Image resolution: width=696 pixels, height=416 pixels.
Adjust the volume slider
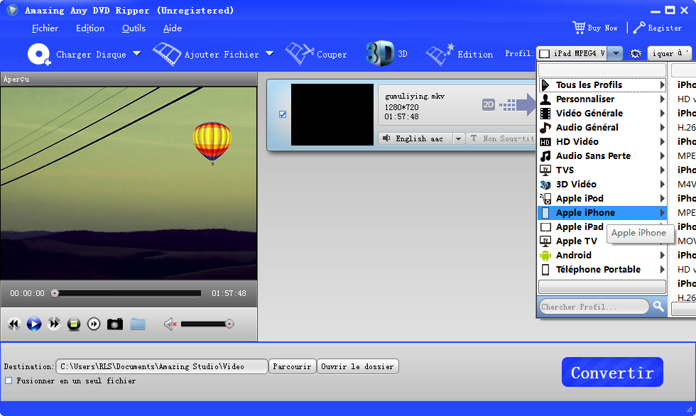pyautogui.click(x=207, y=324)
